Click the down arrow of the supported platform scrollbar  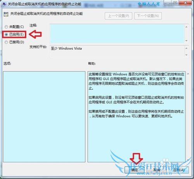tap(186, 55)
